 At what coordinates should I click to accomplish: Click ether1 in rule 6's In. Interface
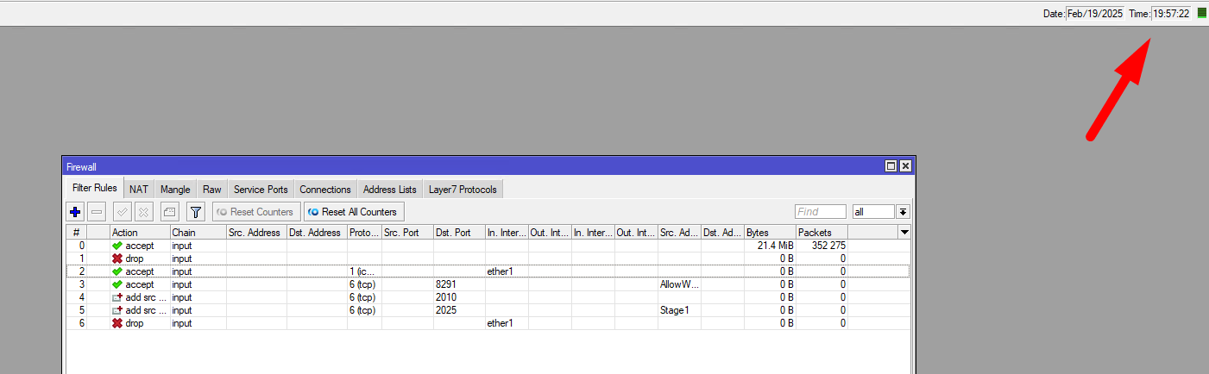pyautogui.click(x=507, y=323)
